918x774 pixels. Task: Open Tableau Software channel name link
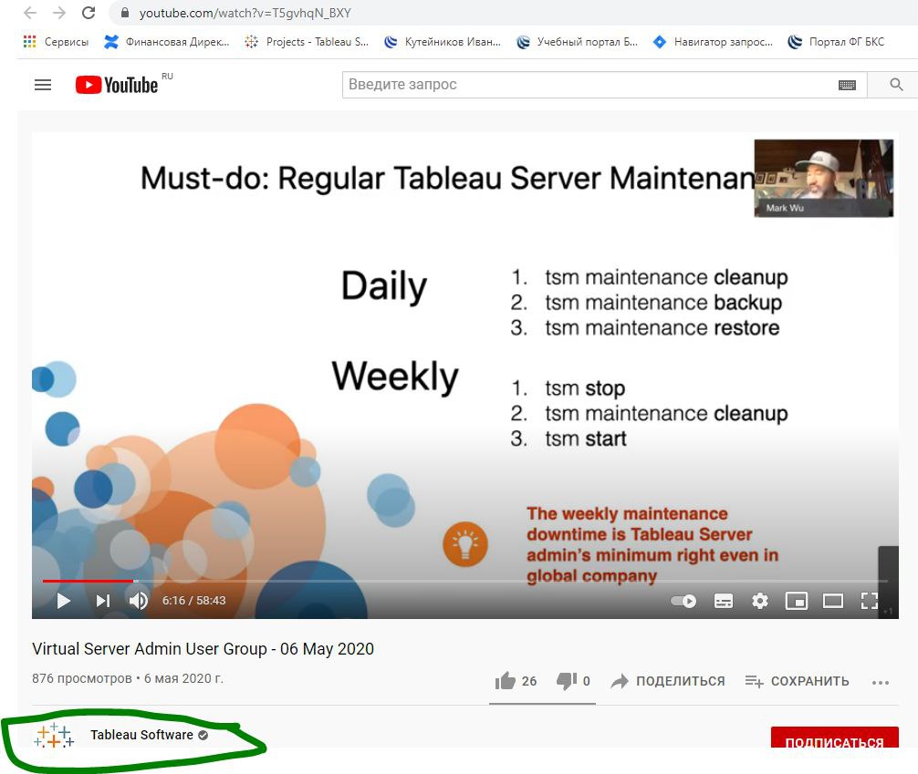click(x=141, y=735)
